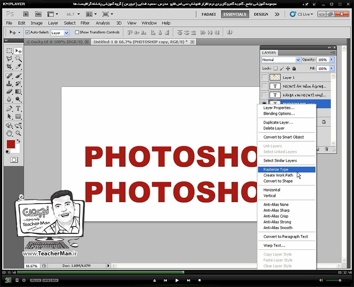
Task: Select the Rectangular Marquee tool
Action: (x=9, y=51)
